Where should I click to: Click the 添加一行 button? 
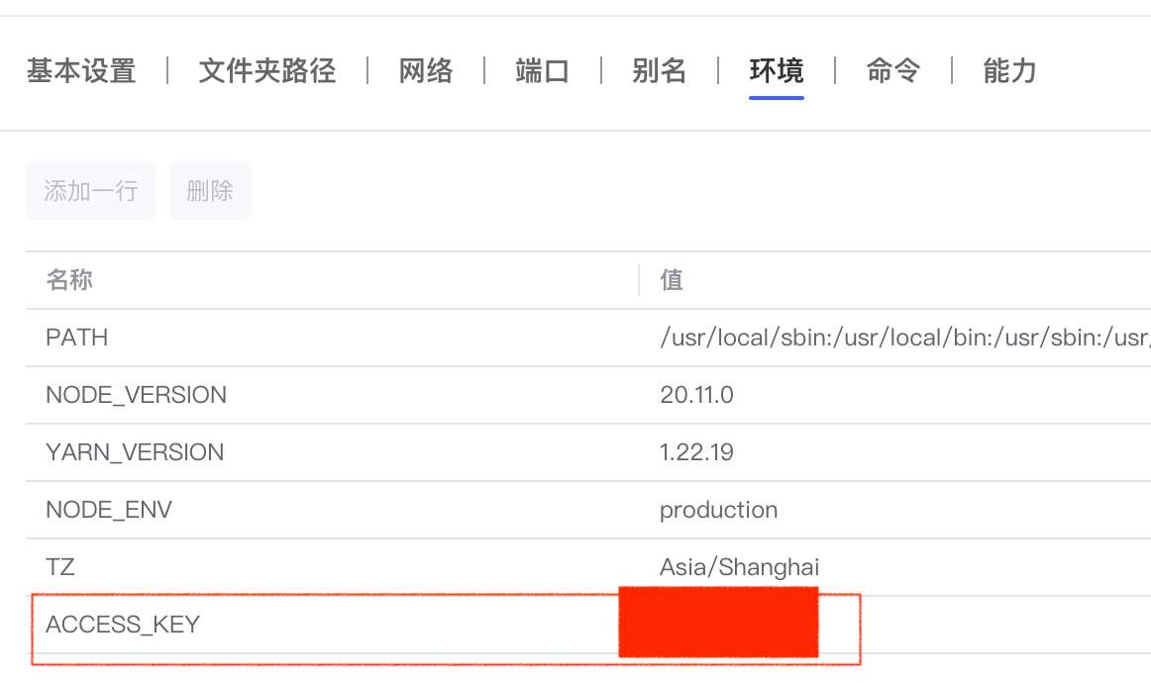pos(91,191)
